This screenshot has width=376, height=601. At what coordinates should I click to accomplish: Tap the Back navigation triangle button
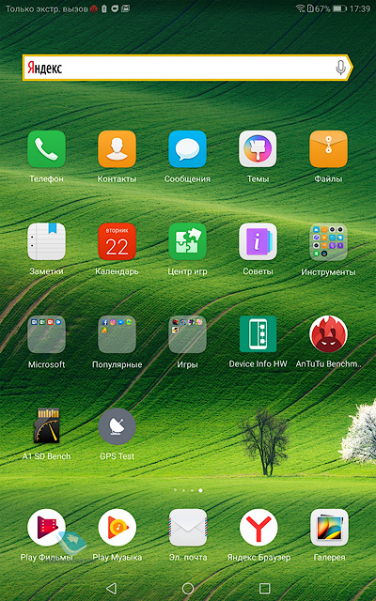coord(111,588)
